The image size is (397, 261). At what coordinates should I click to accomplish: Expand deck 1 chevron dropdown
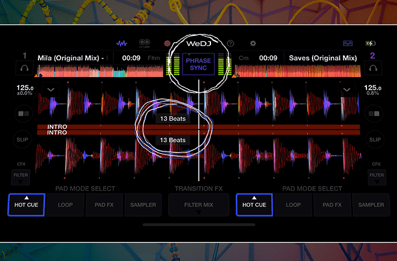tap(50, 90)
